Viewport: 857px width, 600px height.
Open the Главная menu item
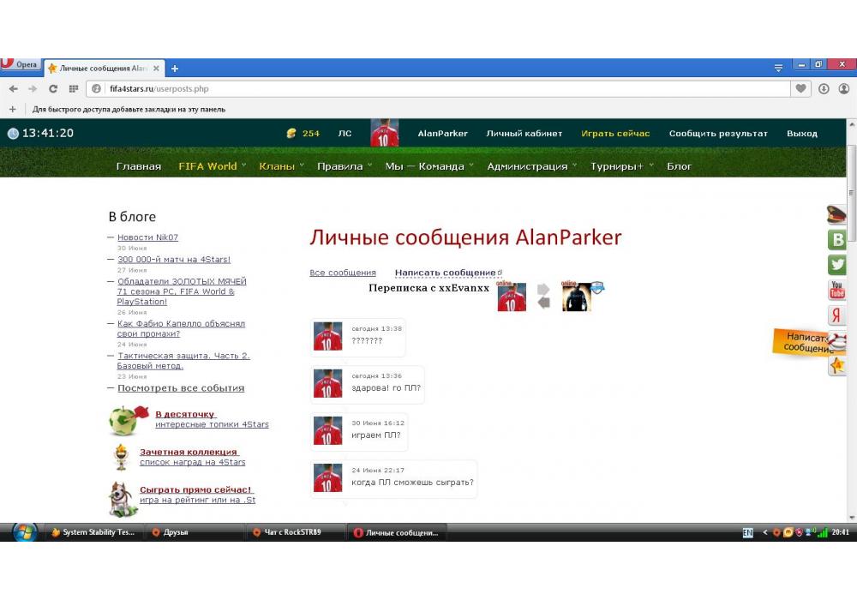tap(139, 166)
